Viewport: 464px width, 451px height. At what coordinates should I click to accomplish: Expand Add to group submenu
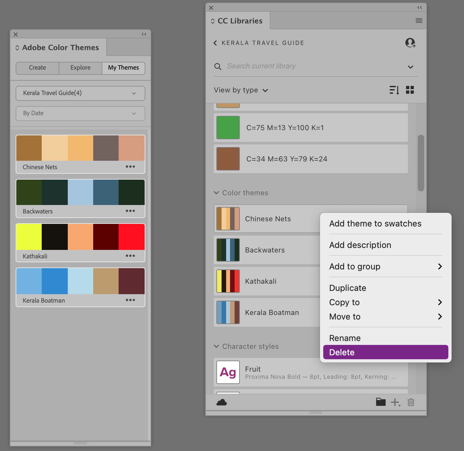coord(386,266)
